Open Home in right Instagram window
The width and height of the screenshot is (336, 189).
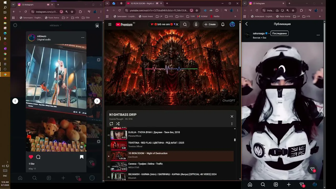coord(250,185)
